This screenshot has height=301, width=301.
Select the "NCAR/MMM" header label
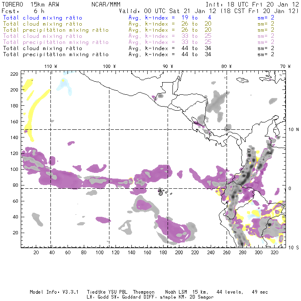[106, 4]
